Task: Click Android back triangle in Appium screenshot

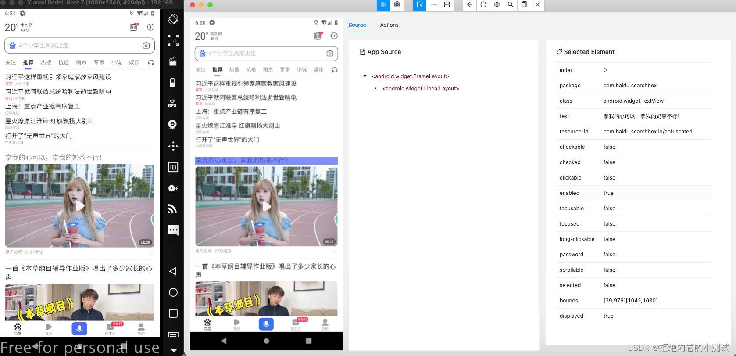Action: [224, 341]
